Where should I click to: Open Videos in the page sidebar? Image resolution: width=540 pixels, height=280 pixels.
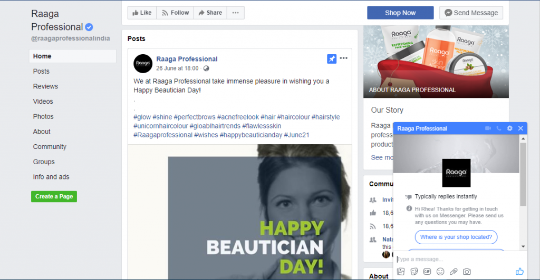43,102
